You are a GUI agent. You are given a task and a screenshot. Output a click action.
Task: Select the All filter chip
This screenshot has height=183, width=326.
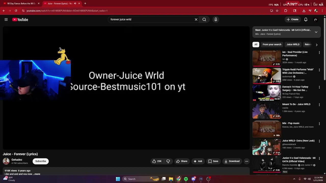[x=256, y=44]
